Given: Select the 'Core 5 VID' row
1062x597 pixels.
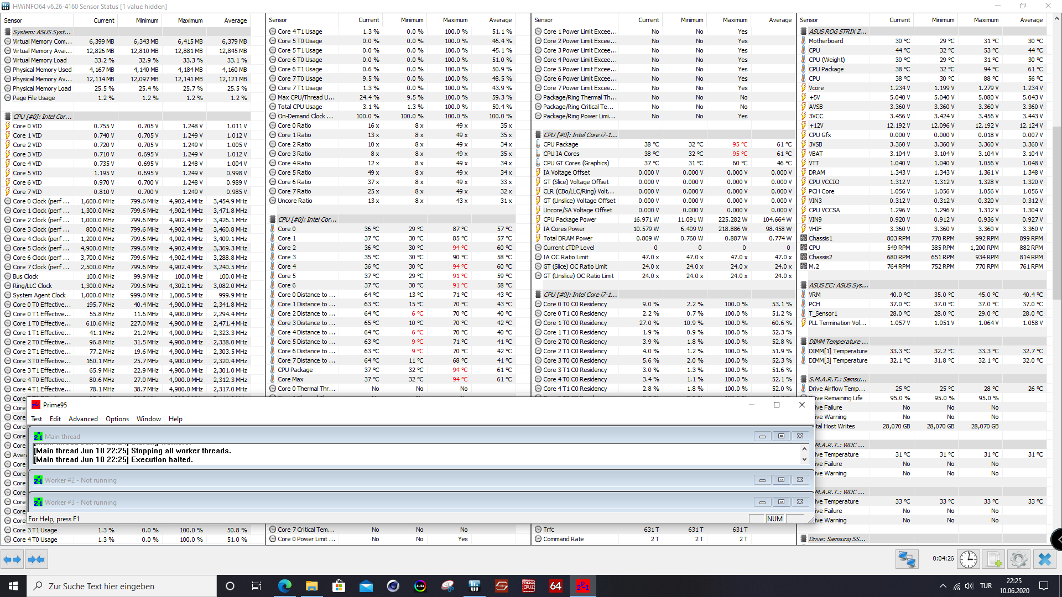Looking at the screenshot, I should click(x=127, y=173).
